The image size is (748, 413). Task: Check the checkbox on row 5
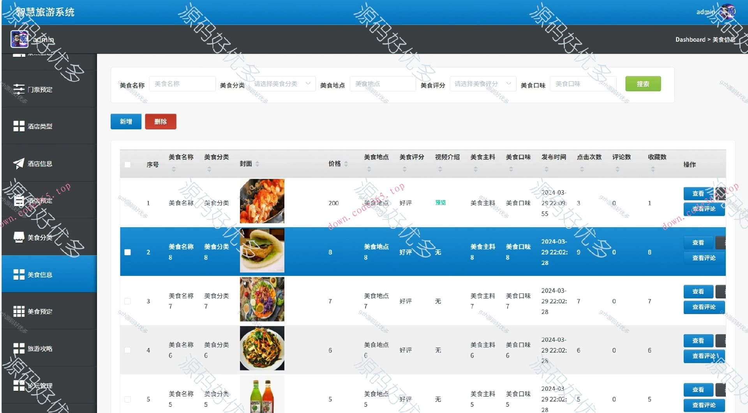click(x=127, y=399)
